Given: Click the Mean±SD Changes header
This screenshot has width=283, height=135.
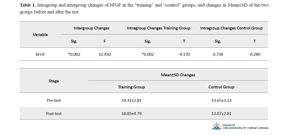Looking at the screenshot, I should coord(178,75).
